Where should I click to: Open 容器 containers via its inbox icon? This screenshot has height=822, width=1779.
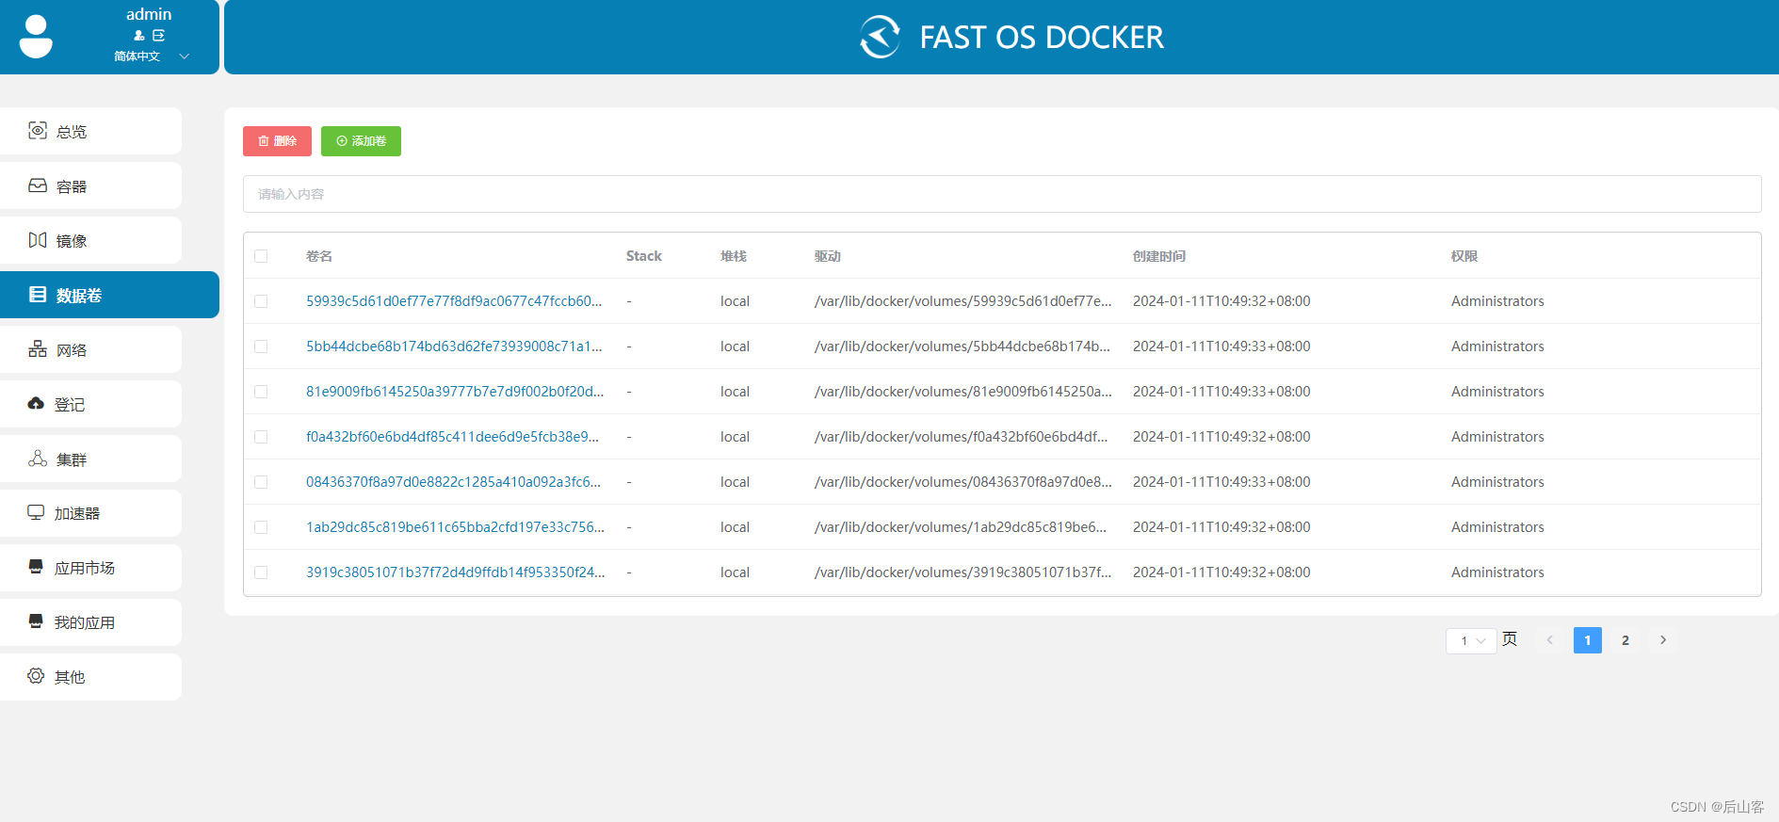(38, 185)
